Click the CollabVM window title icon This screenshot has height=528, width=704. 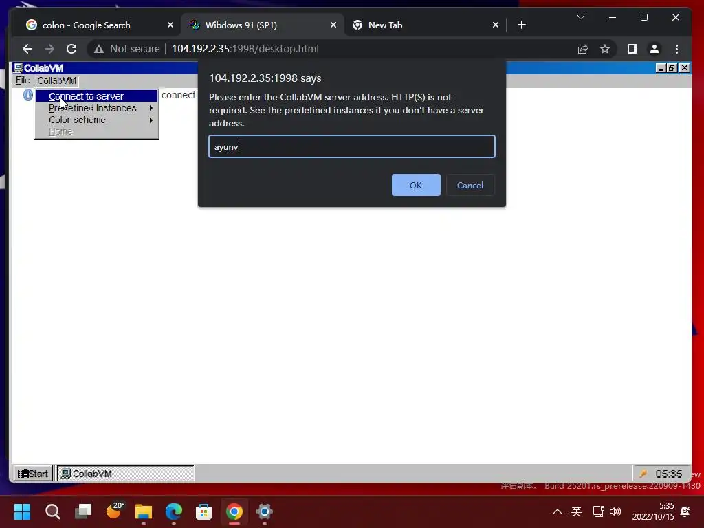click(x=18, y=68)
